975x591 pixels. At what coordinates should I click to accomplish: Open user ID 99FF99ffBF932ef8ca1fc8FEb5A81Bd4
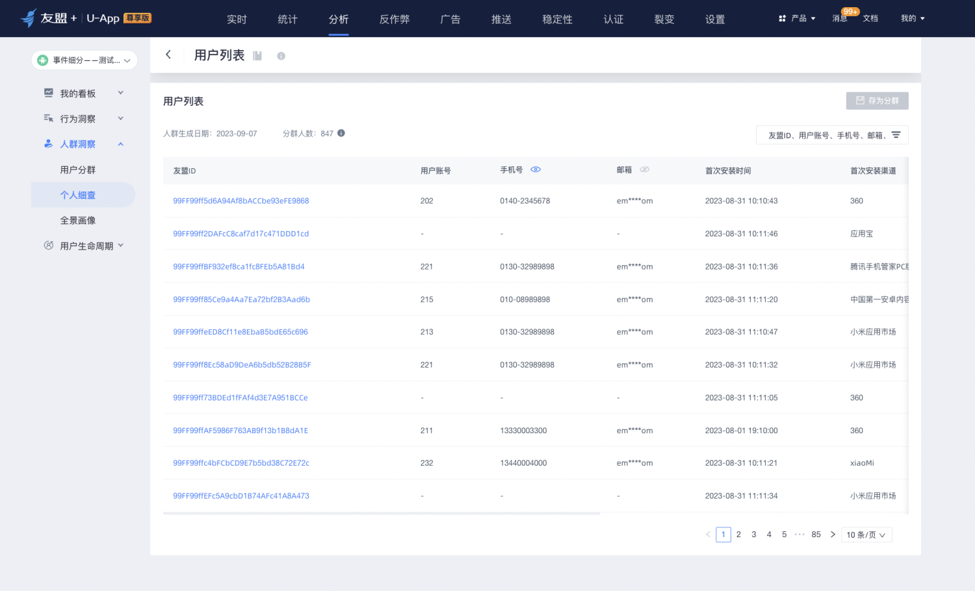coord(239,266)
